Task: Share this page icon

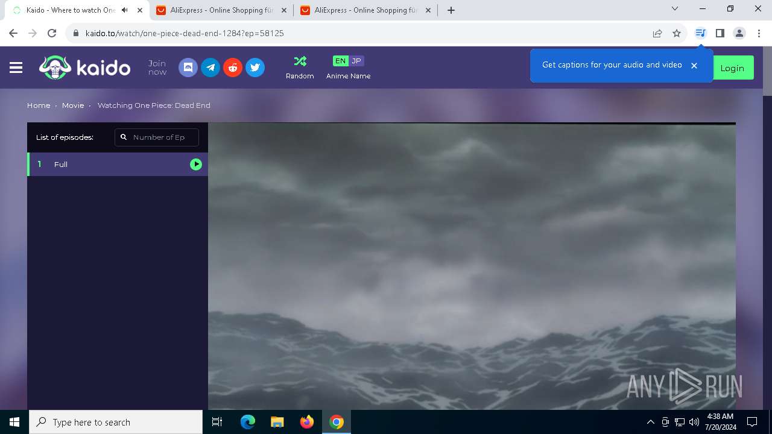Action: tap(657, 33)
